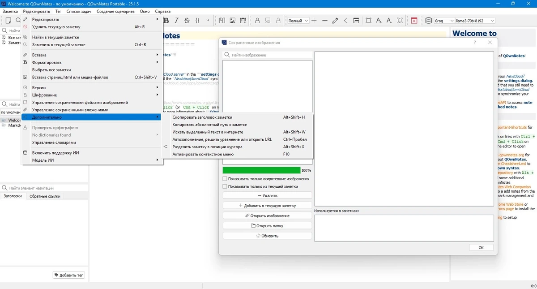Click the new note toolbar icon
This screenshot has height=289, width=537.
[x=8, y=21]
